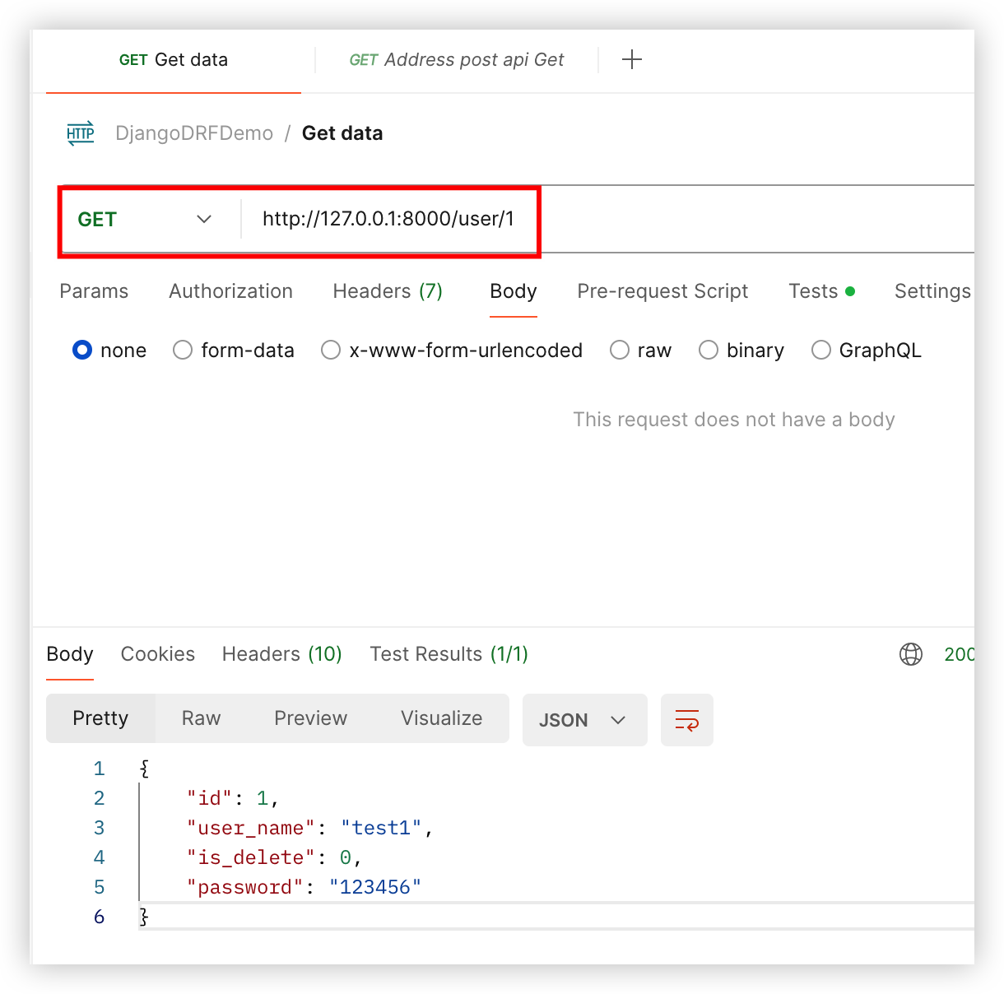1004x994 pixels.
Task: Click the wrap lines icon in response
Action: [x=686, y=720]
